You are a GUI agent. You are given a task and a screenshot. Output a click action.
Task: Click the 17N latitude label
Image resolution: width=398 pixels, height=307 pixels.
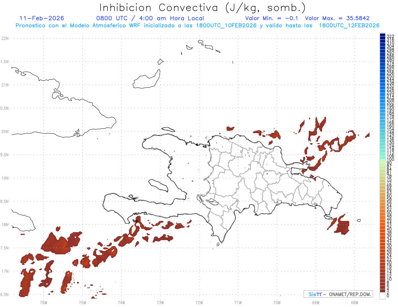tap(5, 271)
